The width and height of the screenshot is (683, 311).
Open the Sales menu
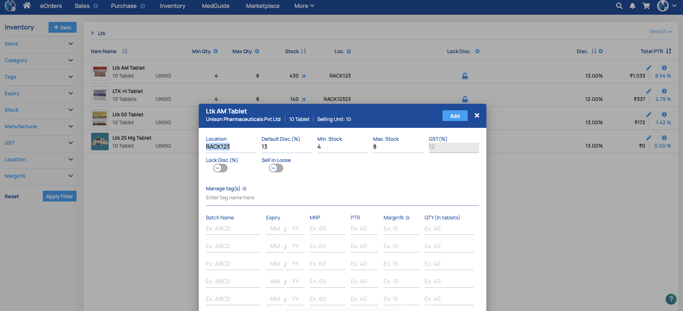click(x=82, y=6)
